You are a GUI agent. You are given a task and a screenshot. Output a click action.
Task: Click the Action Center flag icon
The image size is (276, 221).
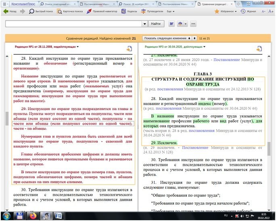[x=252, y=216]
